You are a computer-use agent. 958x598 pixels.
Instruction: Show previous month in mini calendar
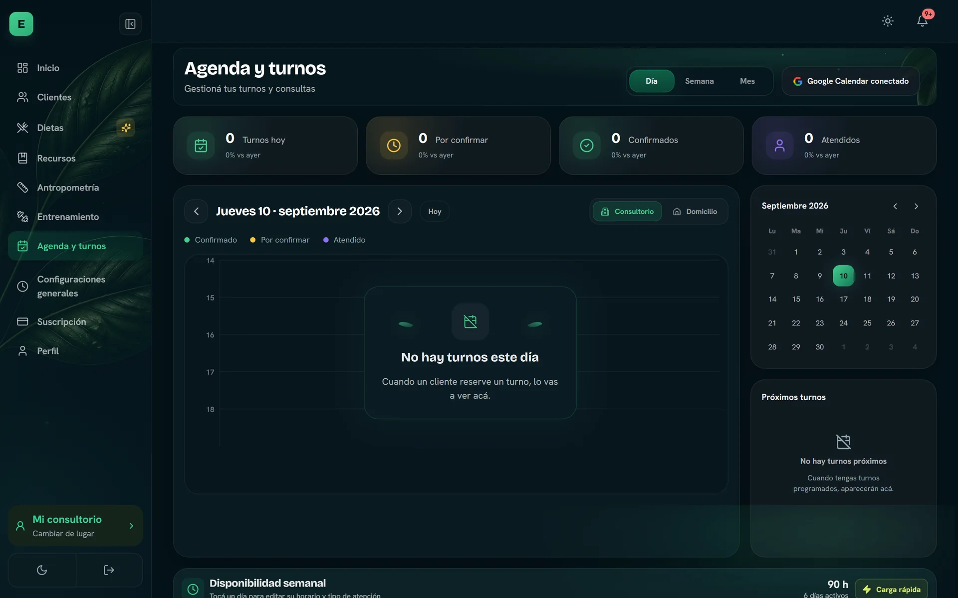(895, 206)
